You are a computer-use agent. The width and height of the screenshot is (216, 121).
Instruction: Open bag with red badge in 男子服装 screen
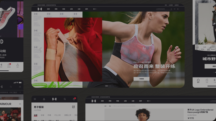(x=74, y=99)
